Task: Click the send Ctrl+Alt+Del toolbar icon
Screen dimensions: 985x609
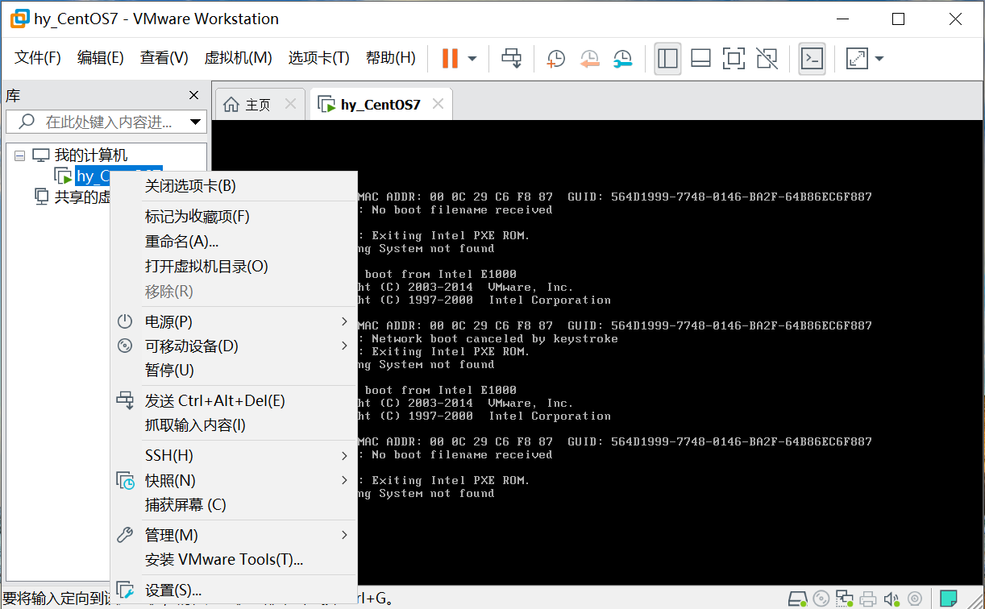Action: click(511, 58)
